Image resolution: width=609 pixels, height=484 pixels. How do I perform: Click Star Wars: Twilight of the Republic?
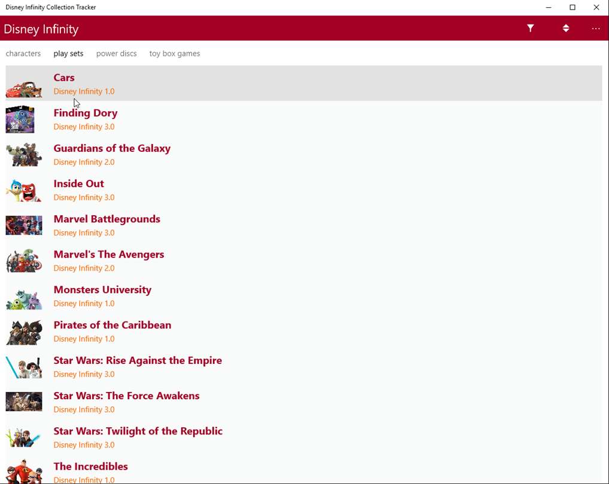pos(138,431)
